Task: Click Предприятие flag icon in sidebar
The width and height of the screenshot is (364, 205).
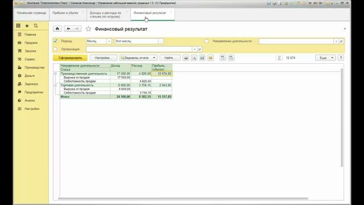Action: pyautogui.click(x=19, y=92)
